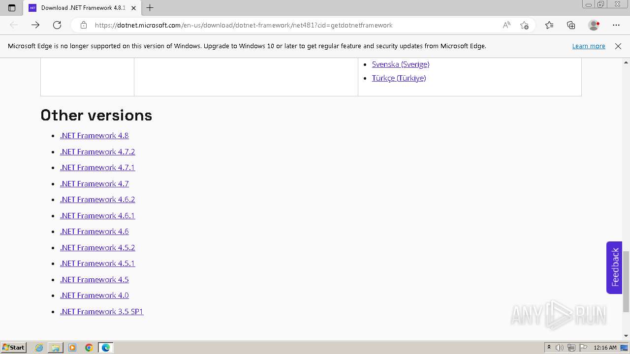
Task: Refresh the current page
Action: pos(57,25)
